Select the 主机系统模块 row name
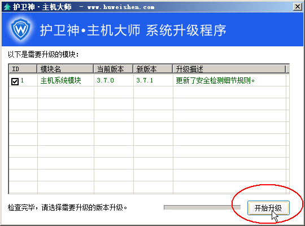Viewport: 305px width, 226px height. [60, 80]
